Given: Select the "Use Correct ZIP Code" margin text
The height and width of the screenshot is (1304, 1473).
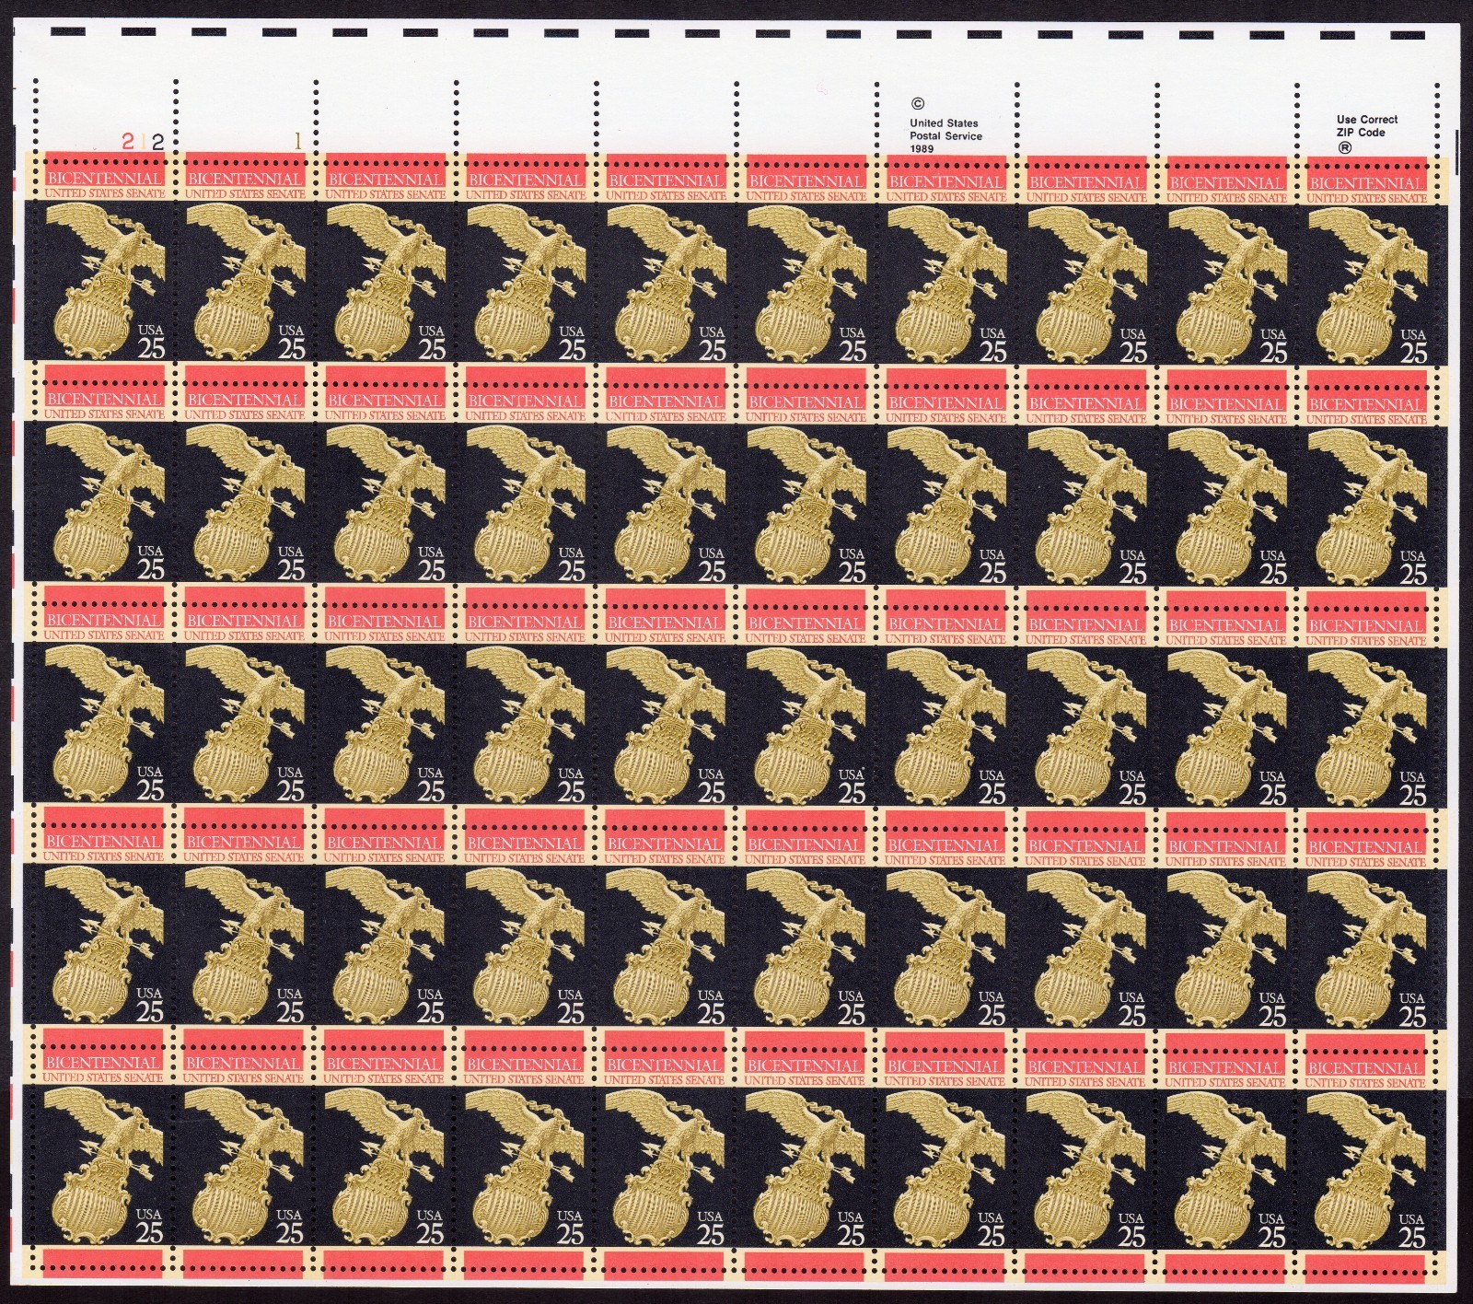Looking at the screenshot, I should 1367,125.
